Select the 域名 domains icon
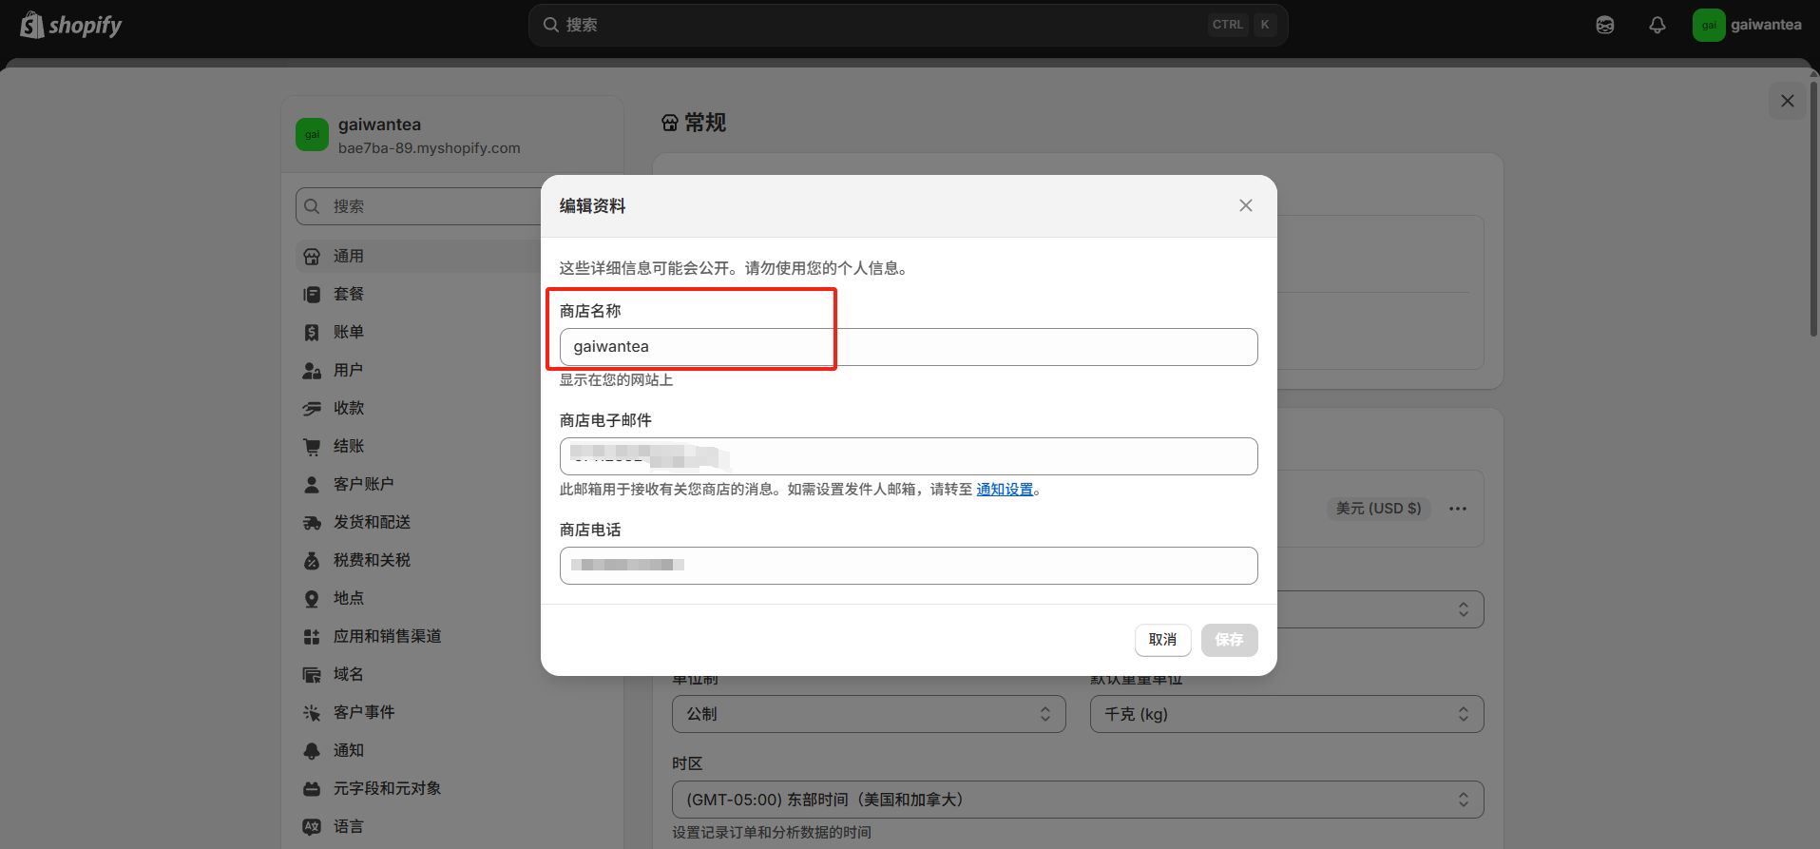Viewport: 1820px width, 849px height. click(x=312, y=675)
